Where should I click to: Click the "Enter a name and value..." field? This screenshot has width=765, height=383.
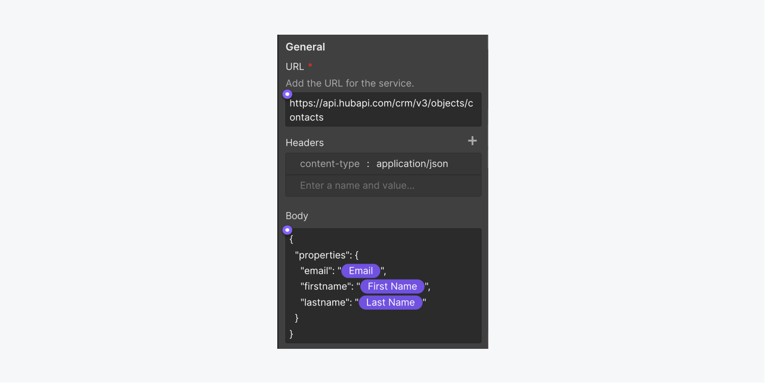coord(383,186)
